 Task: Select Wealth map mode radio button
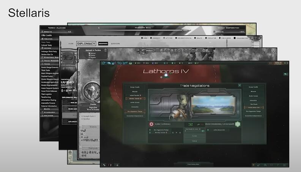point(195,38)
